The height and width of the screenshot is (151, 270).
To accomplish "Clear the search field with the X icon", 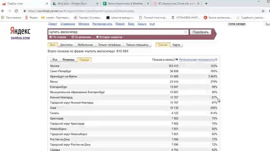I will [186, 32].
